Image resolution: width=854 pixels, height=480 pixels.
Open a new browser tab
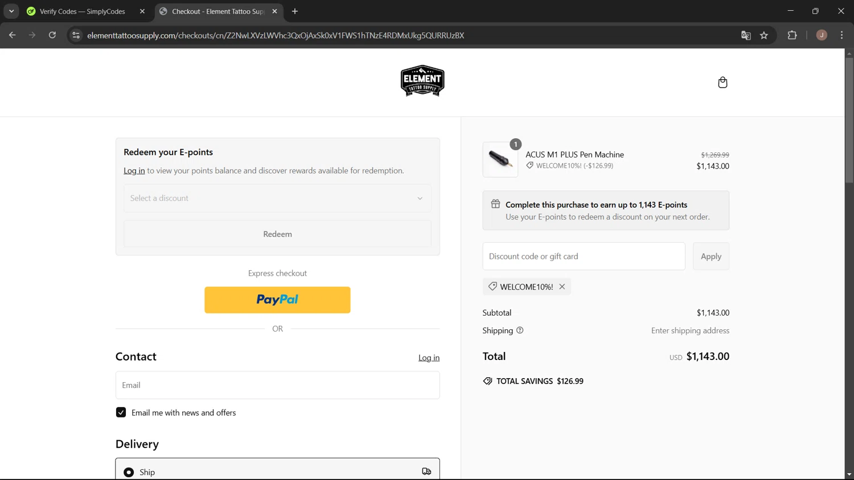click(295, 11)
